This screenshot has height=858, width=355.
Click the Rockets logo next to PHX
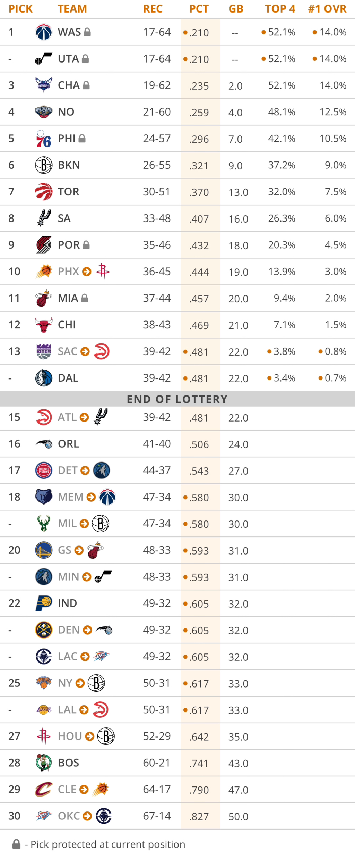click(x=103, y=271)
